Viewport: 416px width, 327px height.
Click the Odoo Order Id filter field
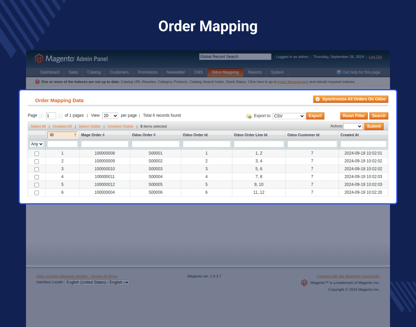pos(207,144)
